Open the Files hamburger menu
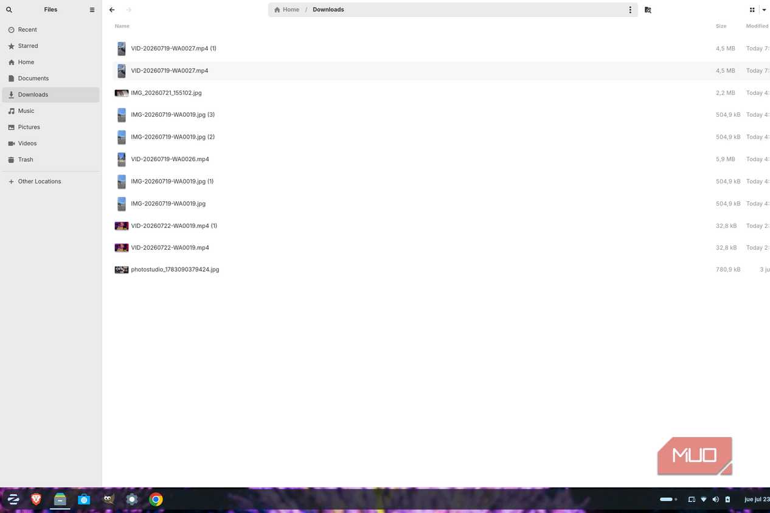Viewport: 770px width, 513px height. pos(92,10)
